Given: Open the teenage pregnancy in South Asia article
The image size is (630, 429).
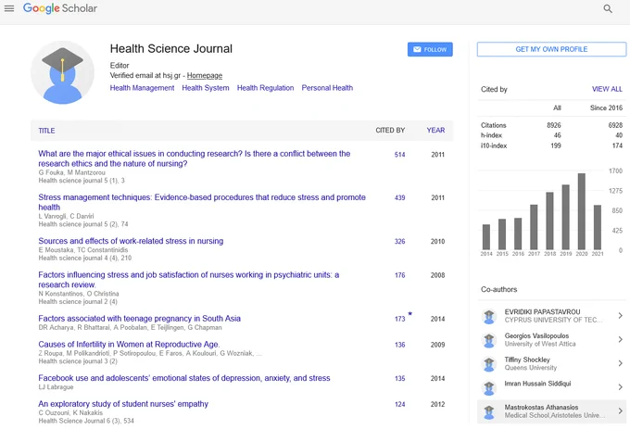Looking at the screenshot, I should tap(139, 319).
